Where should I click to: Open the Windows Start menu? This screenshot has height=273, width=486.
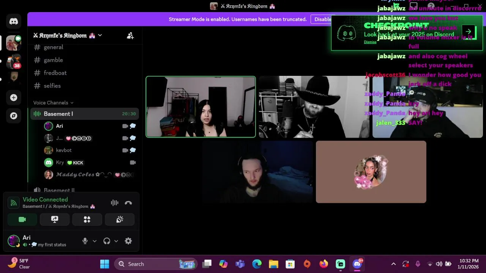click(x=104, y=264)
